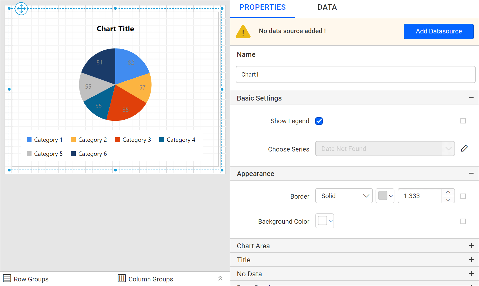479x286 pixels.
Task: Click the pencil edit icon beside Choose Series
Action: coord(464,149)
